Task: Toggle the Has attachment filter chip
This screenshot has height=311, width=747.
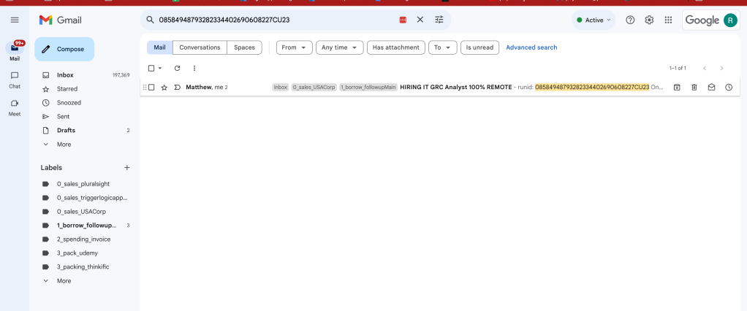Action: point(396,47)
